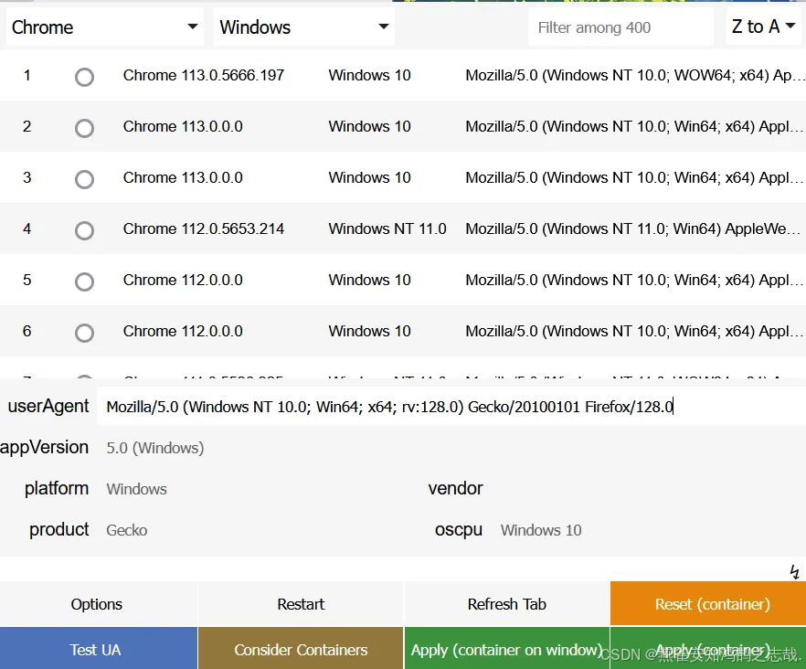Select radio button in row 6
This screenshot has height=669, width=806.
[84, 333]
